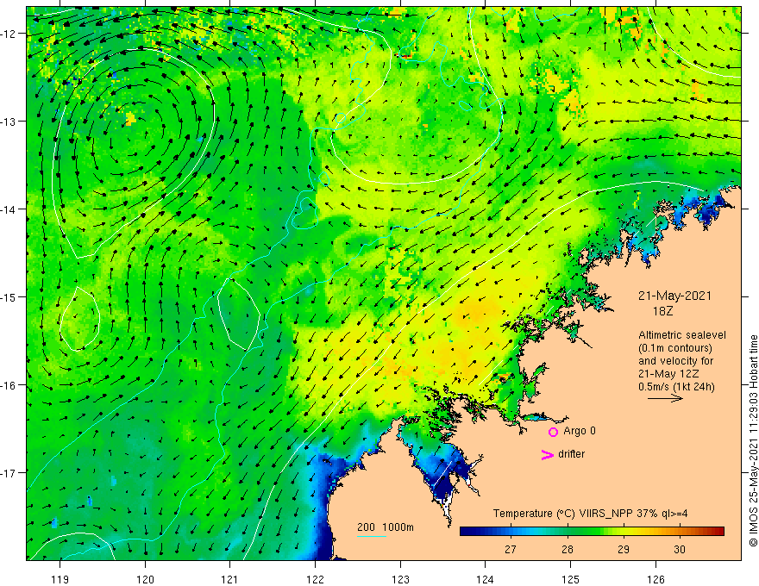Image resolution: width=759 pixels, height=586 pixels.
Task: Click the latitude -12 axis label
Action: point(9,34)
